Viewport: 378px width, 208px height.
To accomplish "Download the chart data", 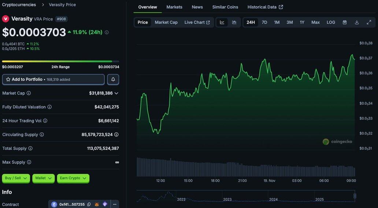I will pyautogui.click(x=357, y=22).
